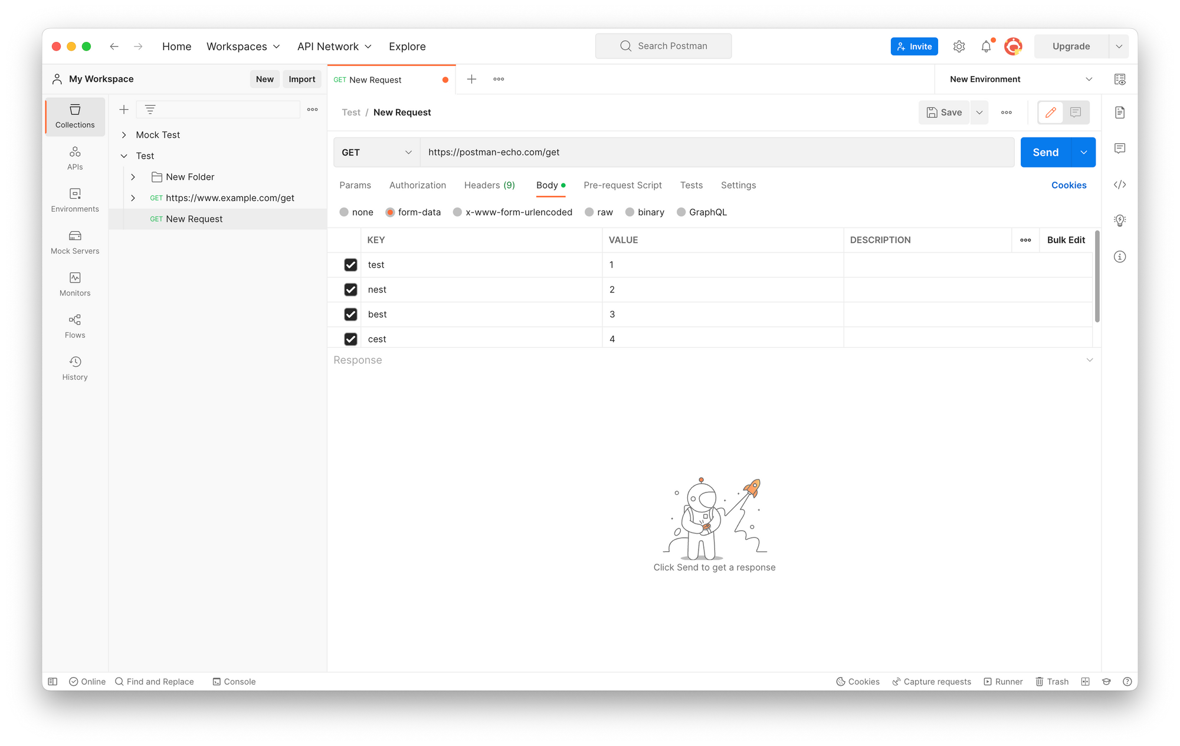Click the code snippet icon on right sidebar
Viewport: 1180px width, 746px height.
tap(1120, 184)
